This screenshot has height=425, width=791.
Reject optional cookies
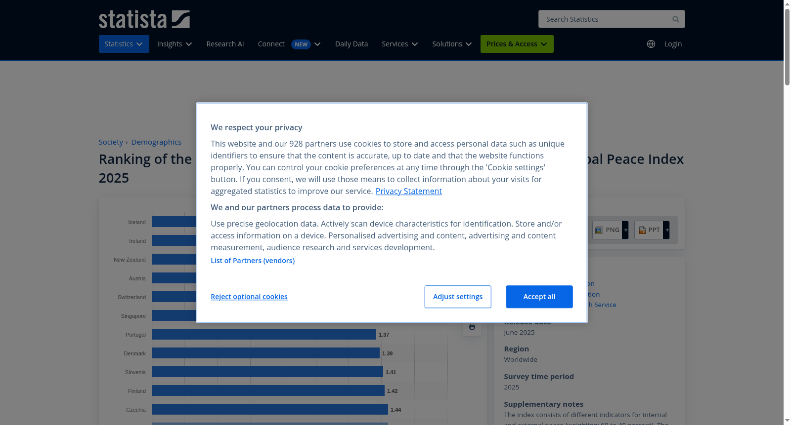click(249, 297)
